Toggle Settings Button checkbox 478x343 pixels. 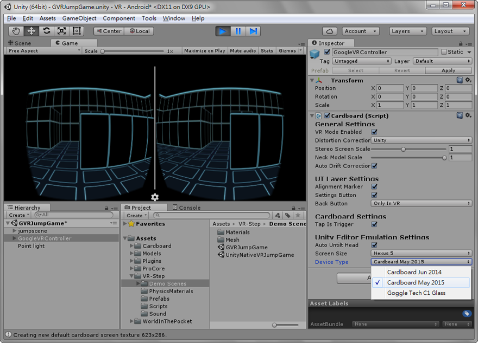[374, 195]
